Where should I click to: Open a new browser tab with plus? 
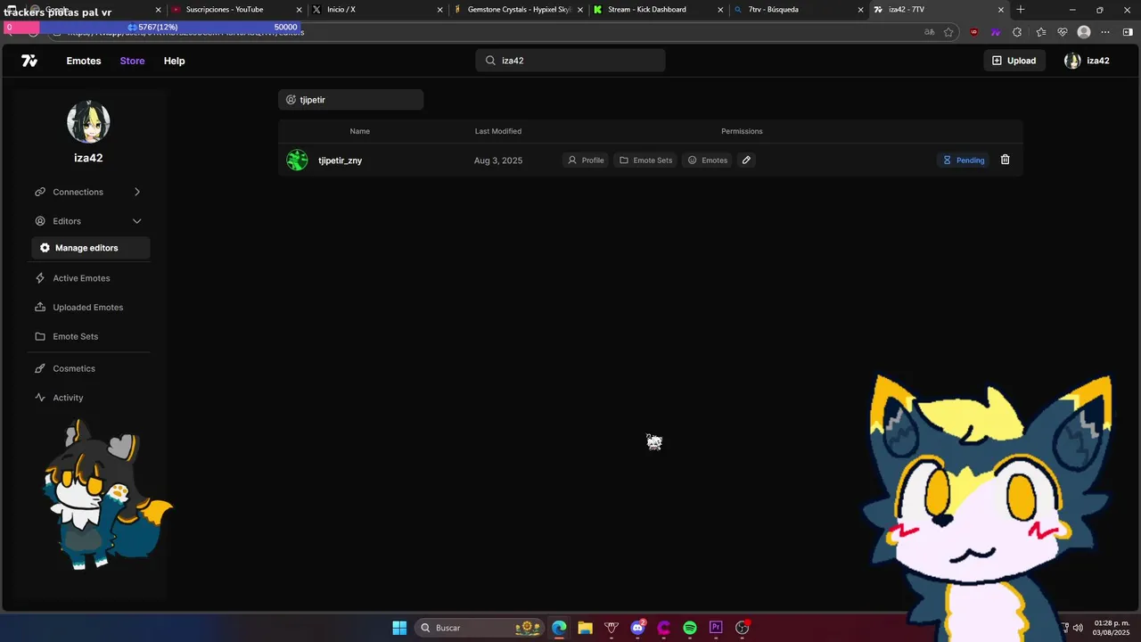pyautogui.click(x=1021, y=10)
